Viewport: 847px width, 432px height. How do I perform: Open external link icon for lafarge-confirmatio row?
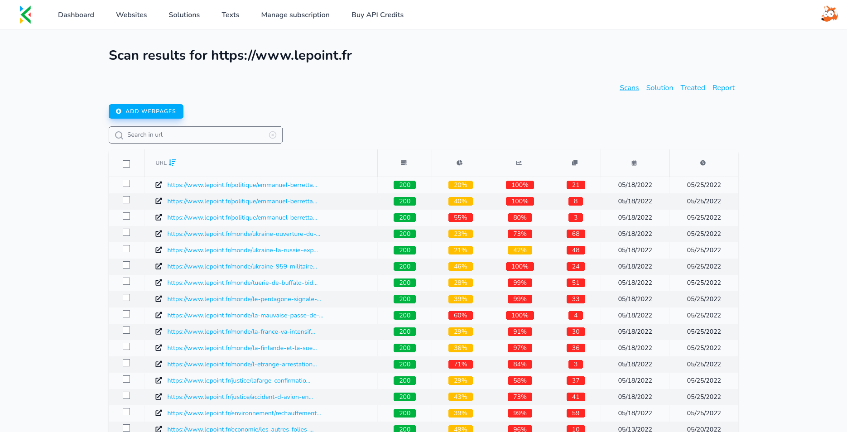click(159, 380)
